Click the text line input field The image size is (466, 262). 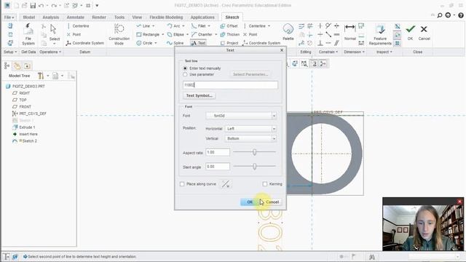tap(230, 85)
